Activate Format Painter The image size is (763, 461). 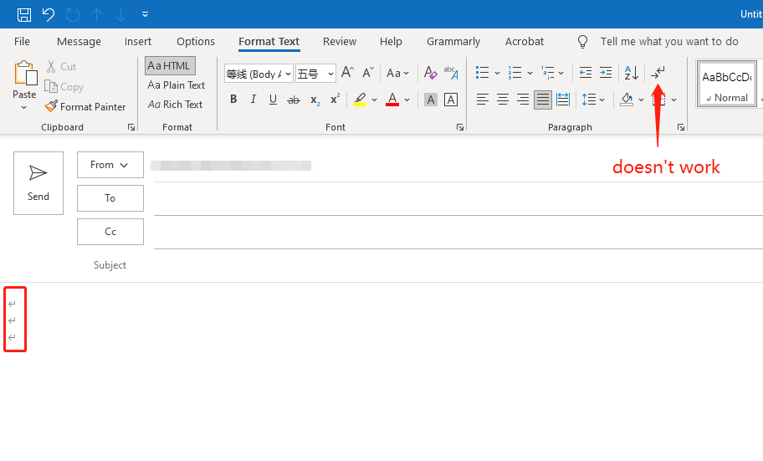85,106
